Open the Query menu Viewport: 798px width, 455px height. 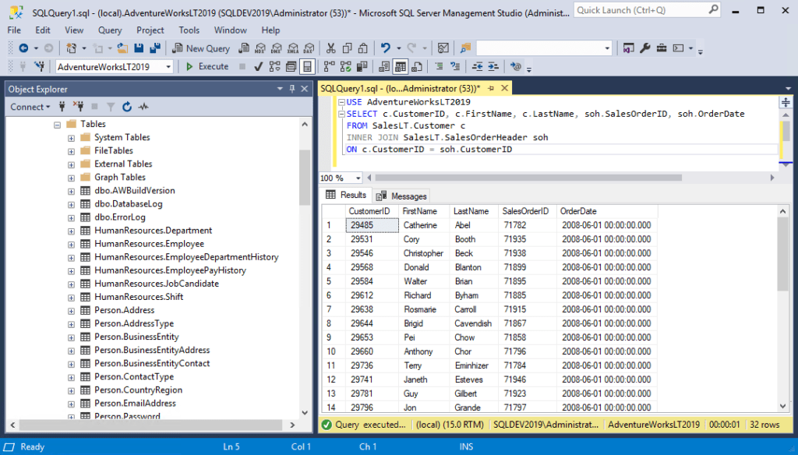point(110,30)
